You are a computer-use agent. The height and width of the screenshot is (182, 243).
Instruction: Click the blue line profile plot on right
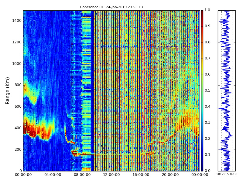tap(227, 91)
